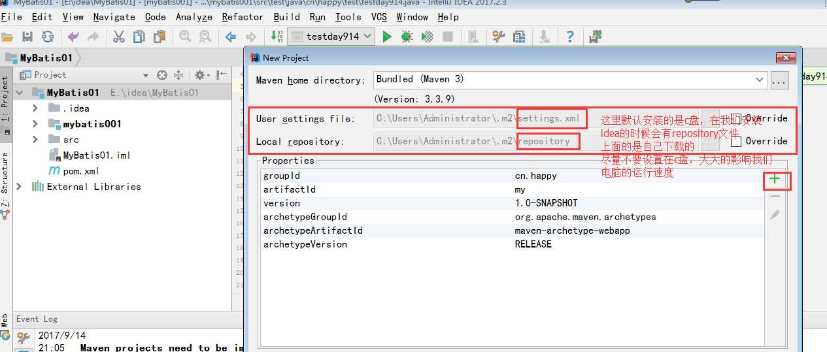
Task: Click the User settings file field
Action: pyautogui.click(x=536, y=119)
